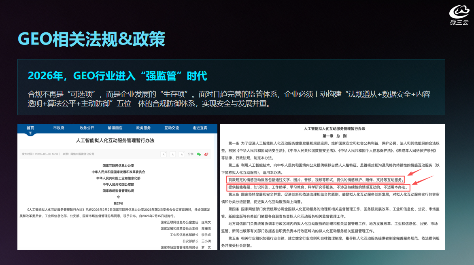Select 走进宜宾 navigation item
Image resolution: width=474 pixels, height=265 pixels.
[x=200, y=128]
